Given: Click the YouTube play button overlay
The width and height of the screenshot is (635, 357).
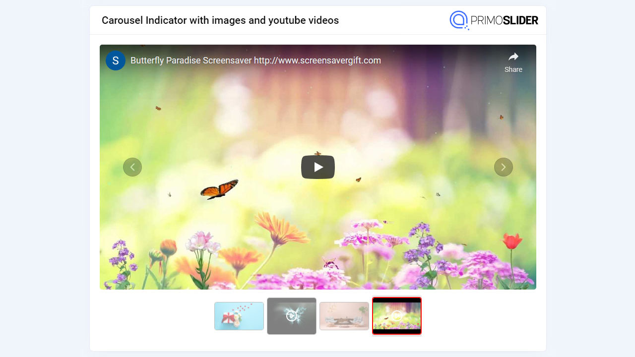Looking at the screenshot, I should [317, 167].
